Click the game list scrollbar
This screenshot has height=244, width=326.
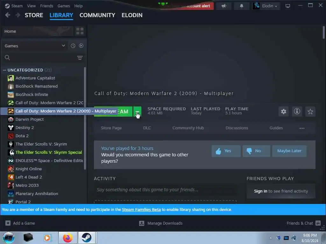(x=85, y=118)
